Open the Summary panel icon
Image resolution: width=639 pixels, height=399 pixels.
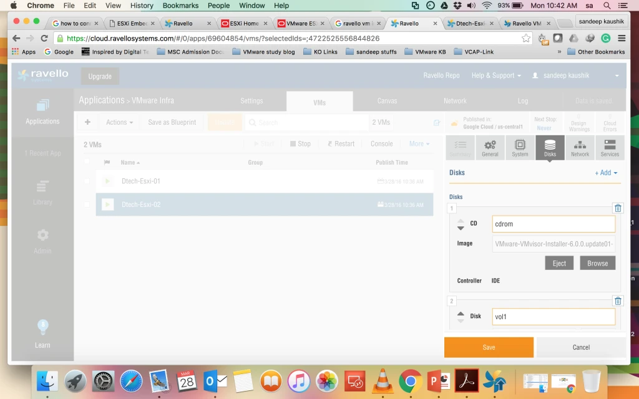tap(460, 148)
